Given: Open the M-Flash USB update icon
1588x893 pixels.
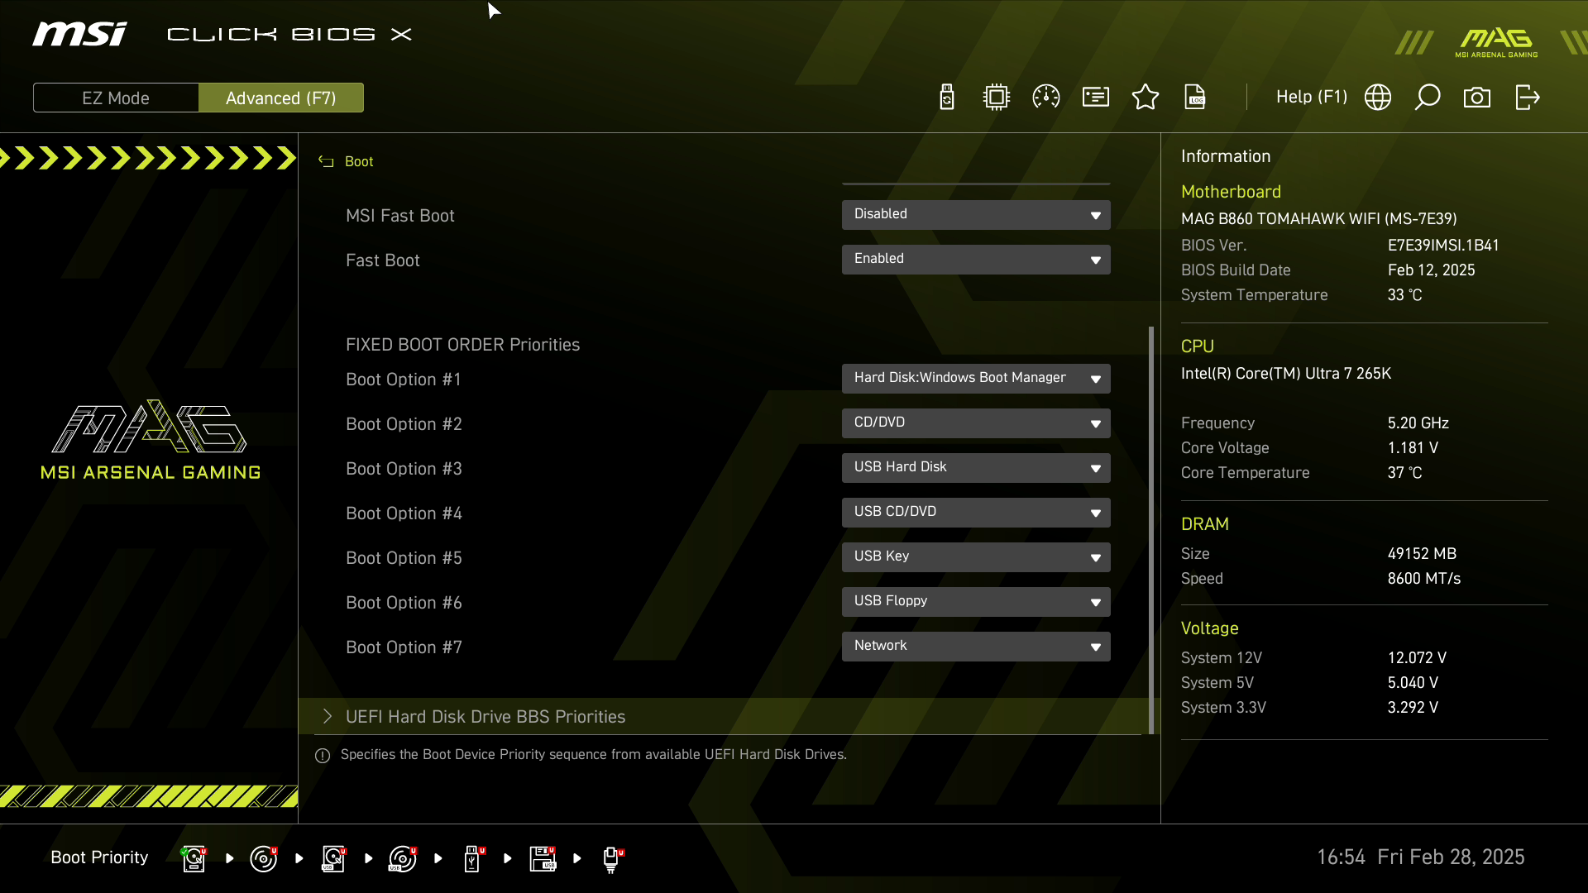Looking at the screenshot, I should pos(947,98).
